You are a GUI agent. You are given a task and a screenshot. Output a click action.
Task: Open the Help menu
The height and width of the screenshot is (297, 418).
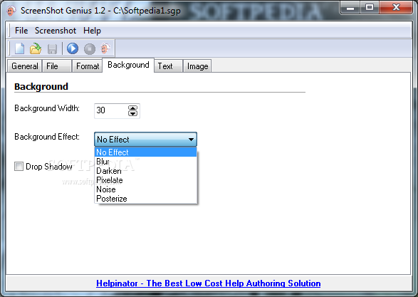tap(92, 31)
